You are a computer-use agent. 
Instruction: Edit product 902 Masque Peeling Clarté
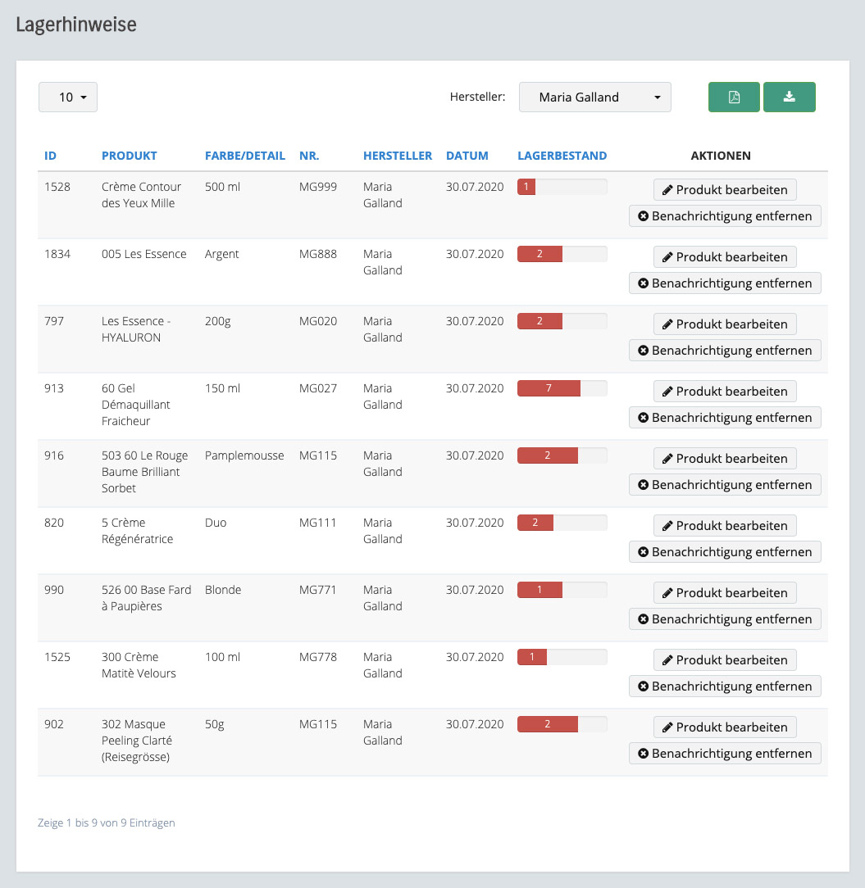pyautogui.click(x=725, y=727)
